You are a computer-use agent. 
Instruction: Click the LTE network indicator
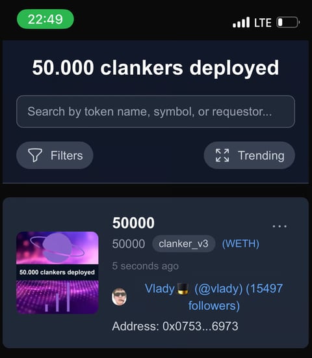263,23
